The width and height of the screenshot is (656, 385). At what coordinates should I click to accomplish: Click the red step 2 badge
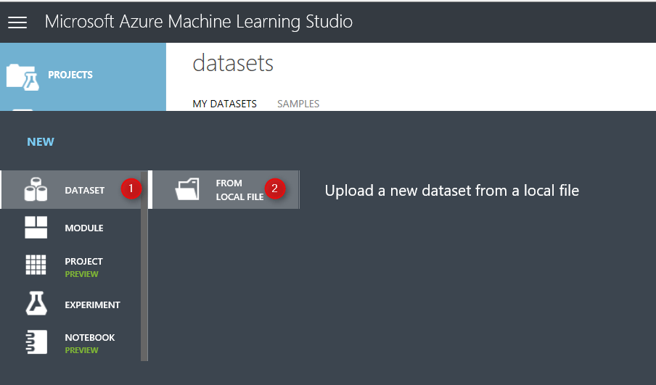pos(274,189)
